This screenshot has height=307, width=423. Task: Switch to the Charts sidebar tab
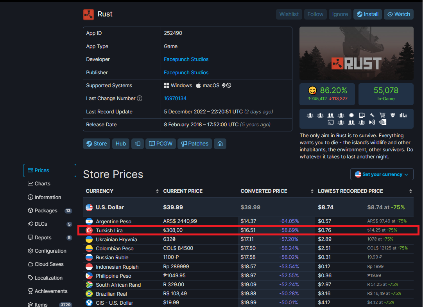coord(42,183)
